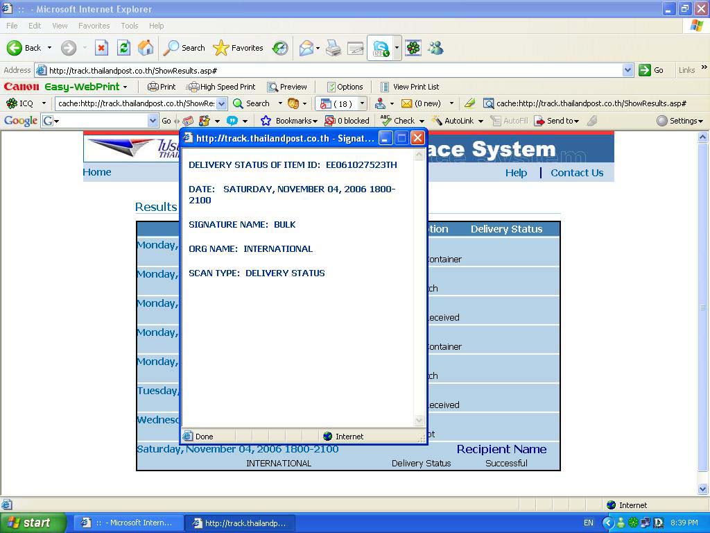Expand the Google toolbar Settings dropdown
Screen dimensions: 710x533
pyautogui.click(x=679, y=121)
